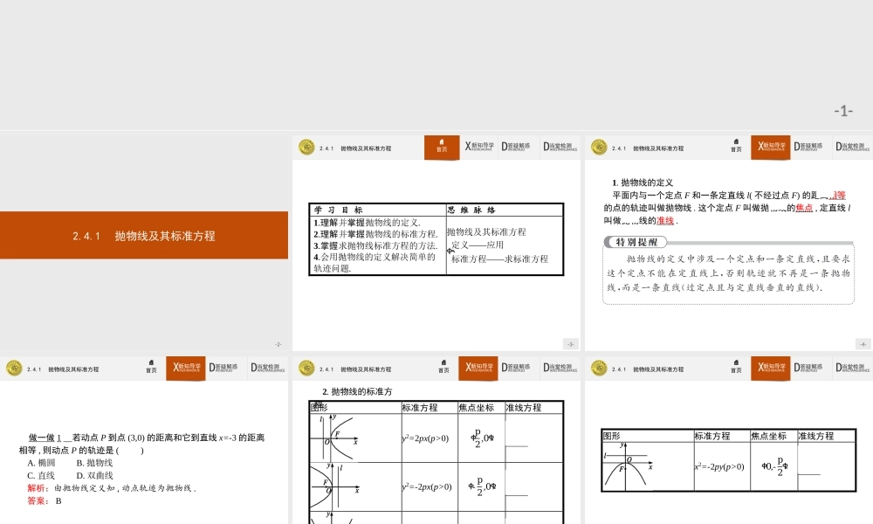Select the 新知导学 tab on the x²=-2py table slide
873x524 pixels.
[771, 368]
